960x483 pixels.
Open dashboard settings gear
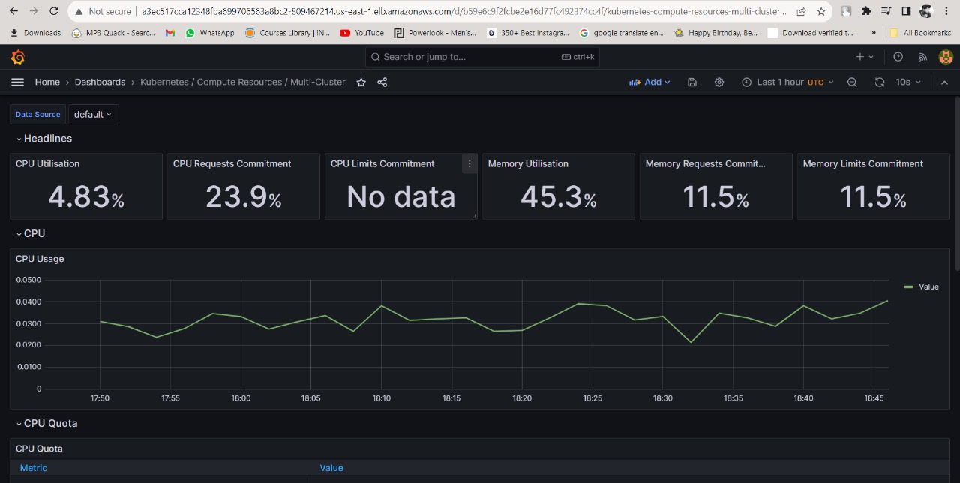(719, 82)
